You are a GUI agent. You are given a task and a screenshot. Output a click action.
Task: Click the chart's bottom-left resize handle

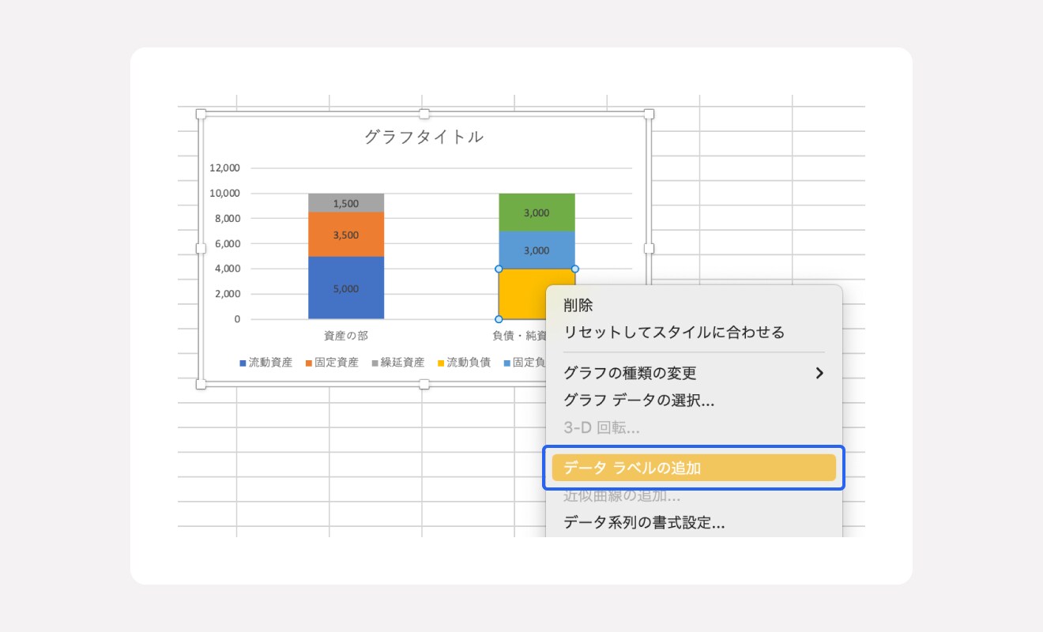[201, 384]
